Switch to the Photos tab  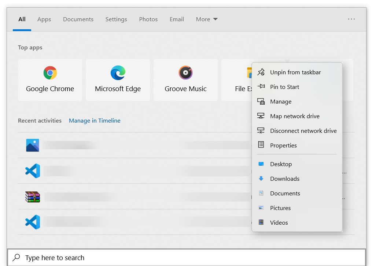tap(148, 19)
